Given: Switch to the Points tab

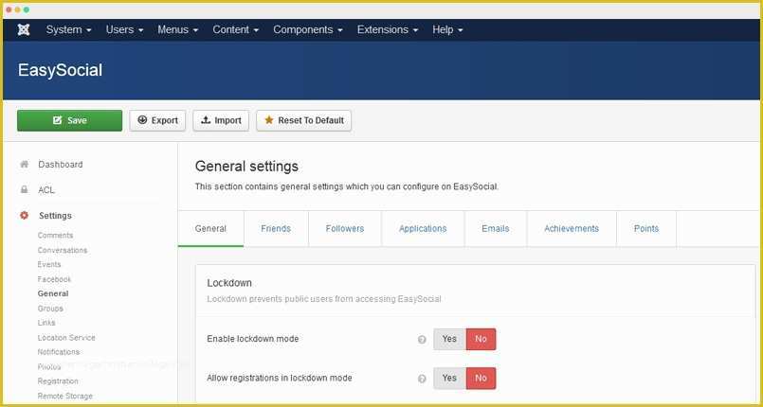Looking at the screenshot, I should (x=646, y=229).
